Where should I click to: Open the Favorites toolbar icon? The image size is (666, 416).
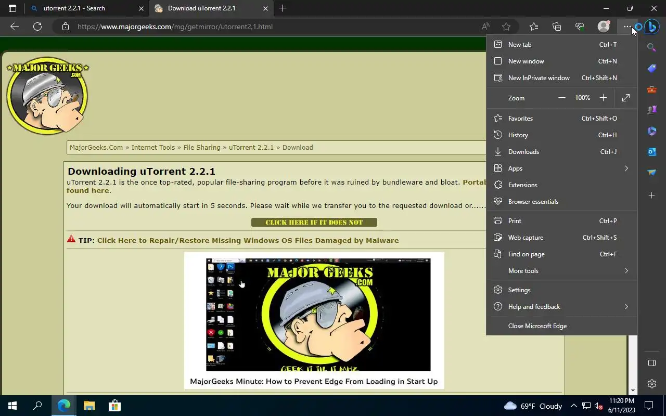click(534, 27)
